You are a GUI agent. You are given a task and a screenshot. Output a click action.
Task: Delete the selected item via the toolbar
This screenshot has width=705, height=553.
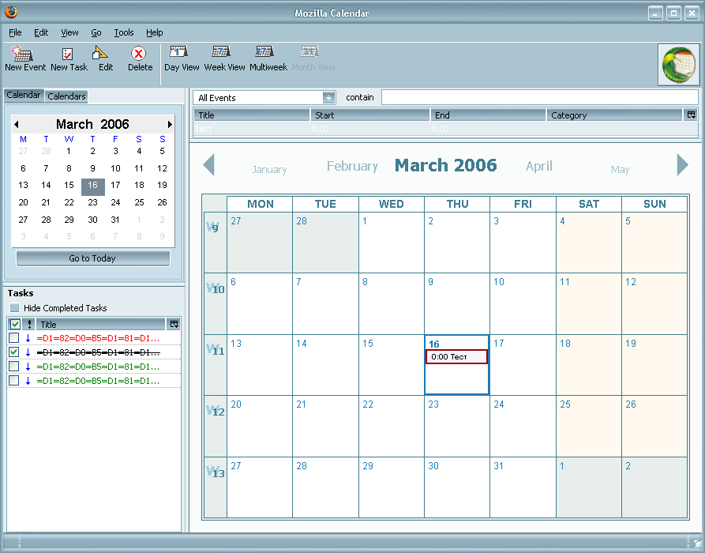click(x=140, y=59)
